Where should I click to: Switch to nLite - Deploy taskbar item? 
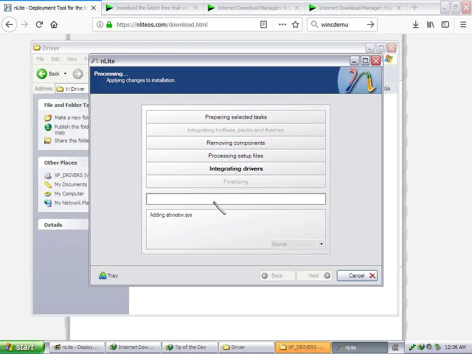pos(77,347)
